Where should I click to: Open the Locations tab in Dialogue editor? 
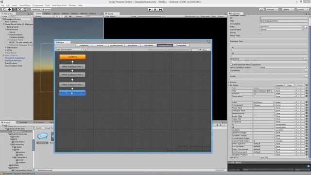pyautogui.click(x=133, y=45)
